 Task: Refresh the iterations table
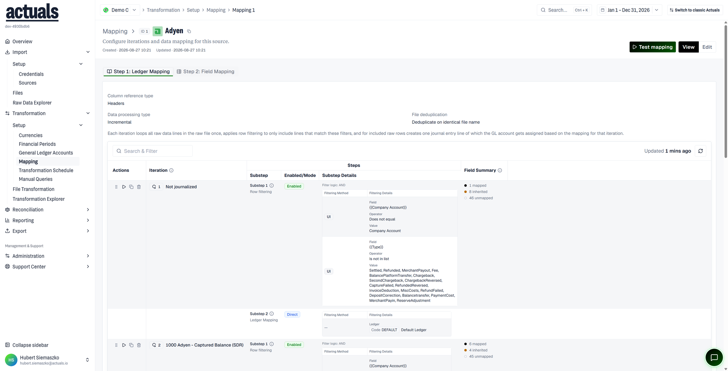click(700, 151)
